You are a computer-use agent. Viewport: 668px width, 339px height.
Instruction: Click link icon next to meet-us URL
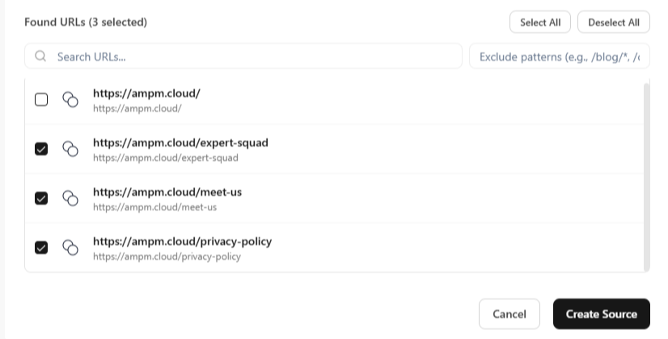tap(70, 198)
